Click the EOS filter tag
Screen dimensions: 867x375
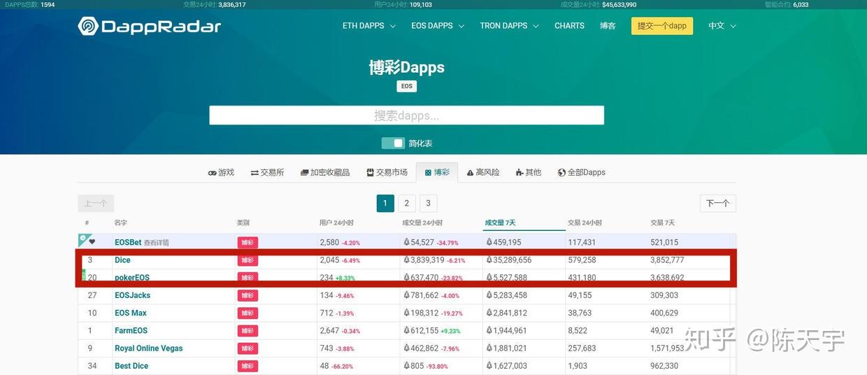click(x=407, y=86)
